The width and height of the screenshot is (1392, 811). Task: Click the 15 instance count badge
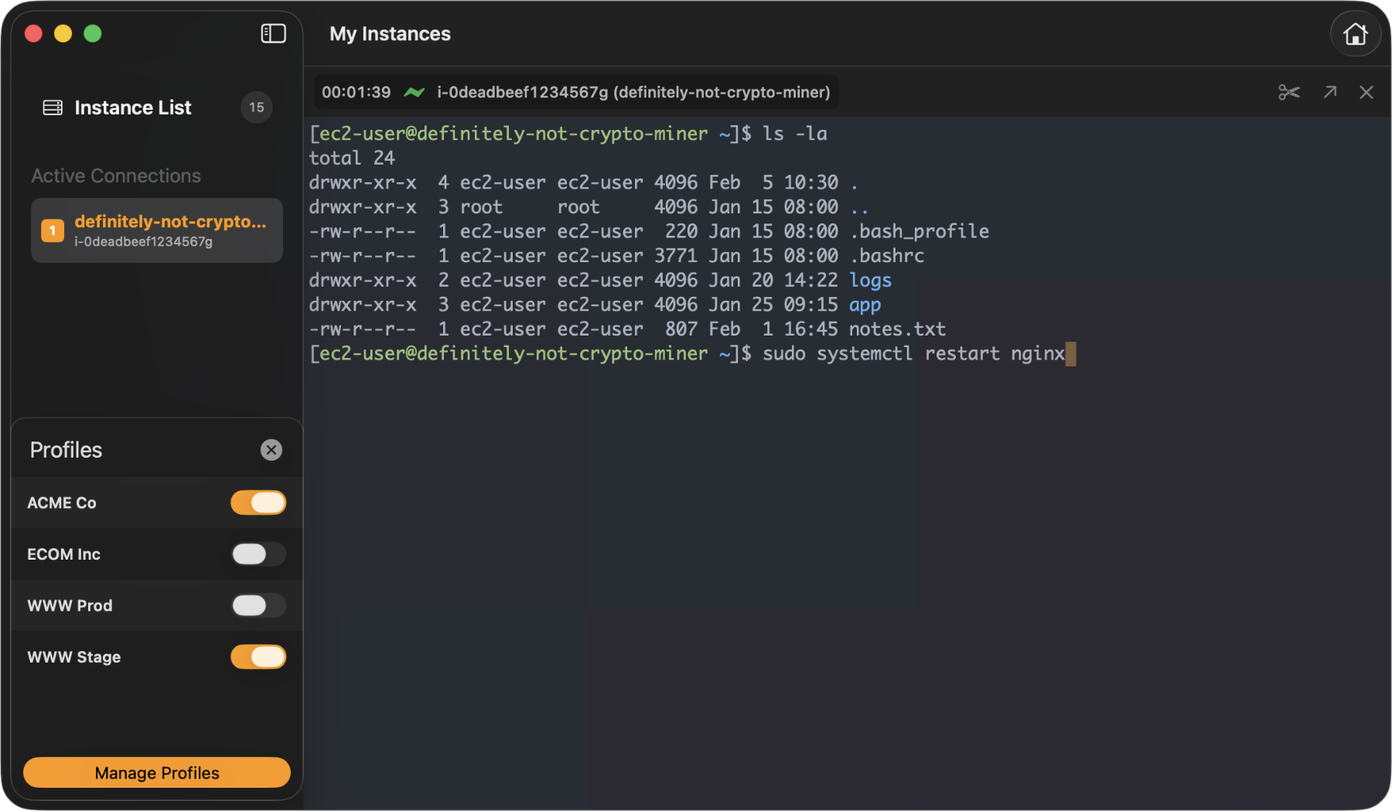pyautogui.click(x=257, y=107)
